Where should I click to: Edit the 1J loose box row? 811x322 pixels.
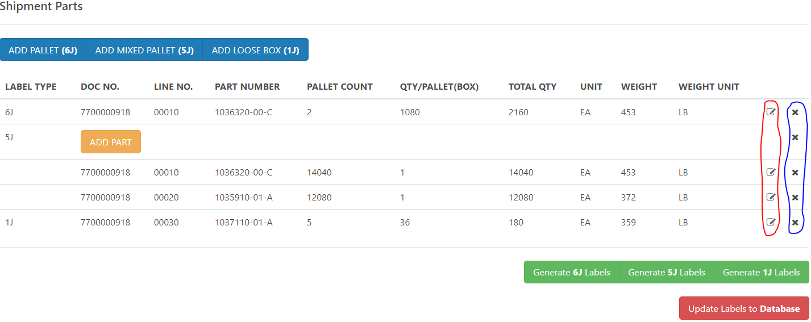[x=771, y=222]
